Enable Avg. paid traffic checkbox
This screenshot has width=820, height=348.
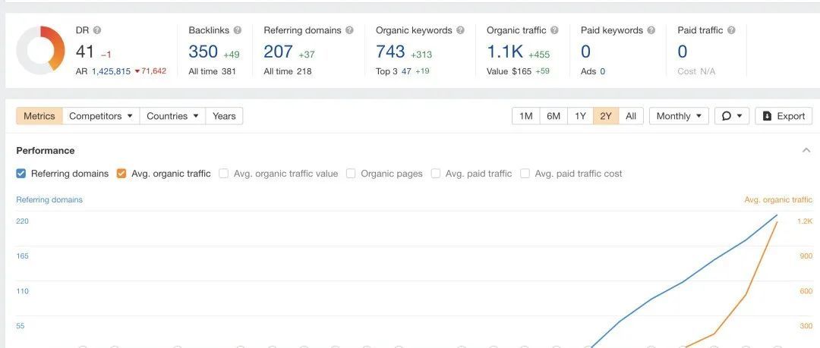click(x=436, y=174)
